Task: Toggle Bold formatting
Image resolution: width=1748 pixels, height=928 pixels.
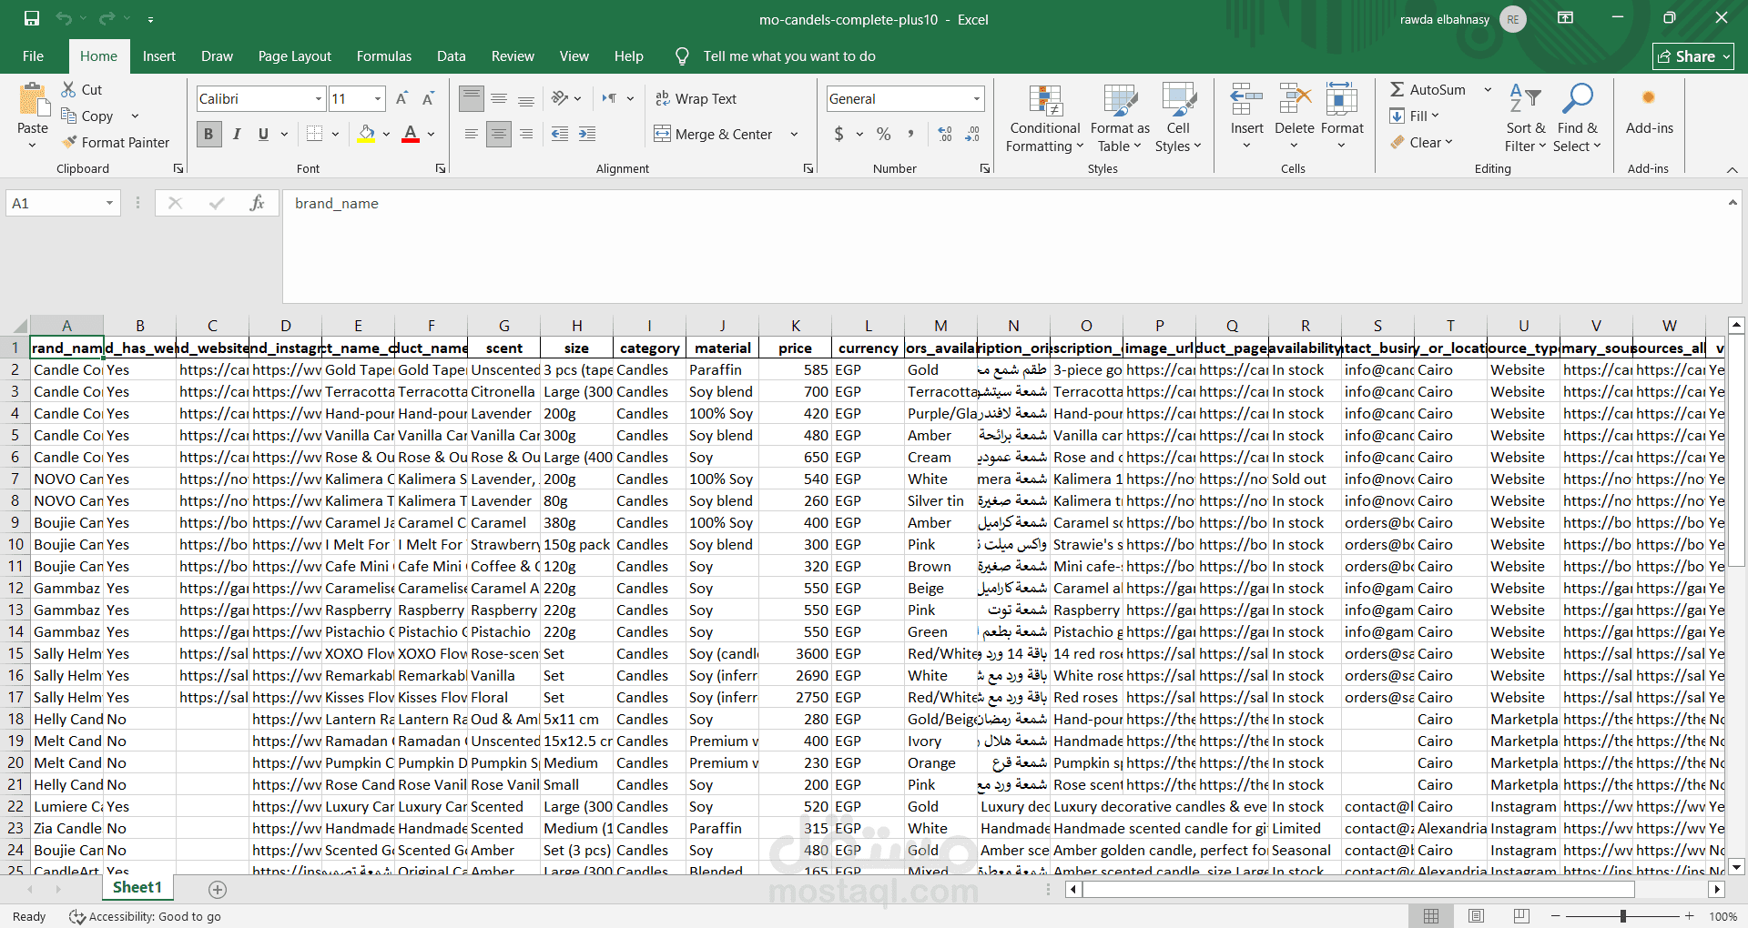Action: (208, 134)
